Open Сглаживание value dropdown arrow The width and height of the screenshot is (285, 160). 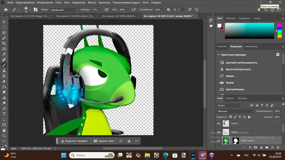163,9
